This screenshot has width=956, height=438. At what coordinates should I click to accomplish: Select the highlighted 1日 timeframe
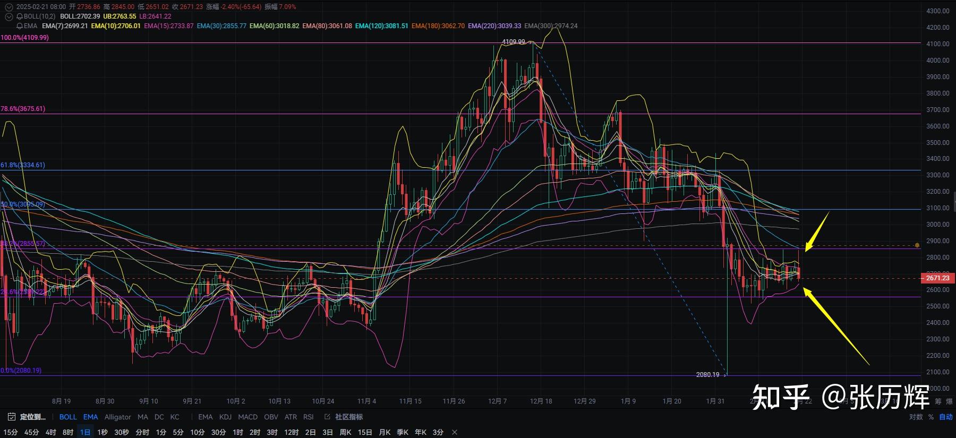(85, 432)
